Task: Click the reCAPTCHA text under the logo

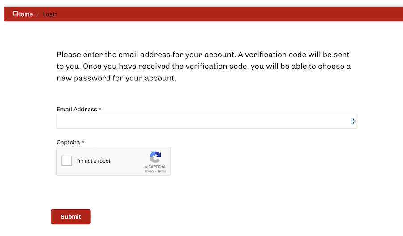Action: pyautogui.click(x=155, y=167)
